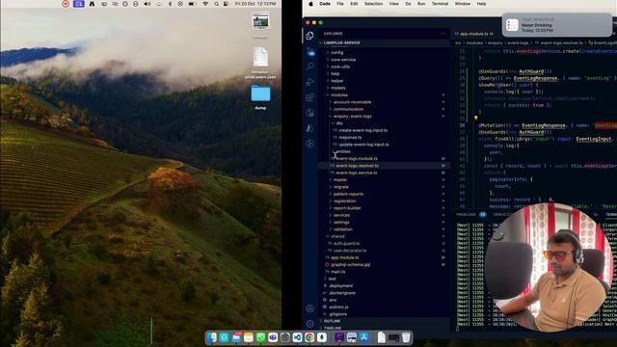
Task: Click the Wi-Fi icon in the menu bar
Action: coord(205,4)
